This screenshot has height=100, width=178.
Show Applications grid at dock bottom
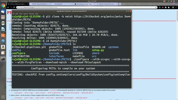pyautogui.click(x=3, y=97)
